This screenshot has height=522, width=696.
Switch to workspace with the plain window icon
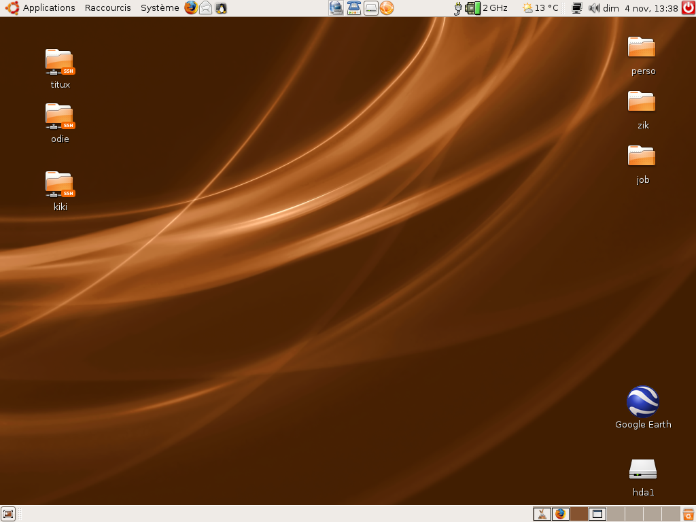click(x=597, y=514)
